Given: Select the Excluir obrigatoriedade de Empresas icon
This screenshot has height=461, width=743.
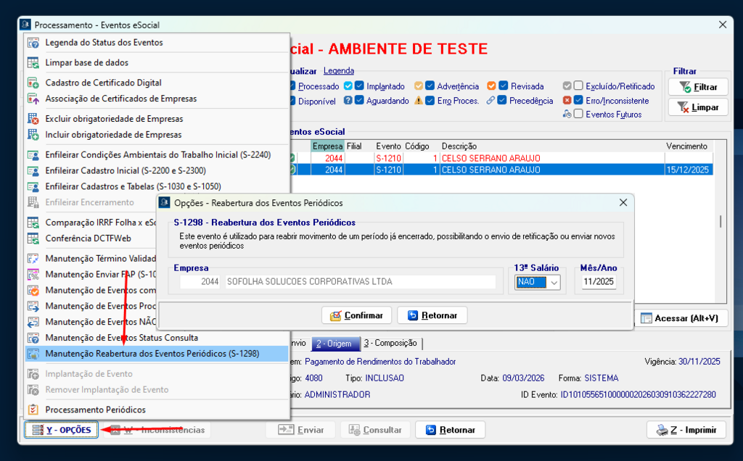Looking at the screenshot, I should pos(33,119).
